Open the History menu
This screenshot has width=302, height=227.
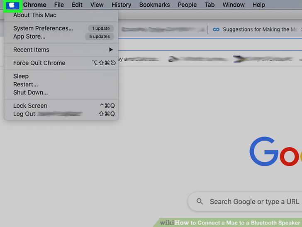point(121,5)
